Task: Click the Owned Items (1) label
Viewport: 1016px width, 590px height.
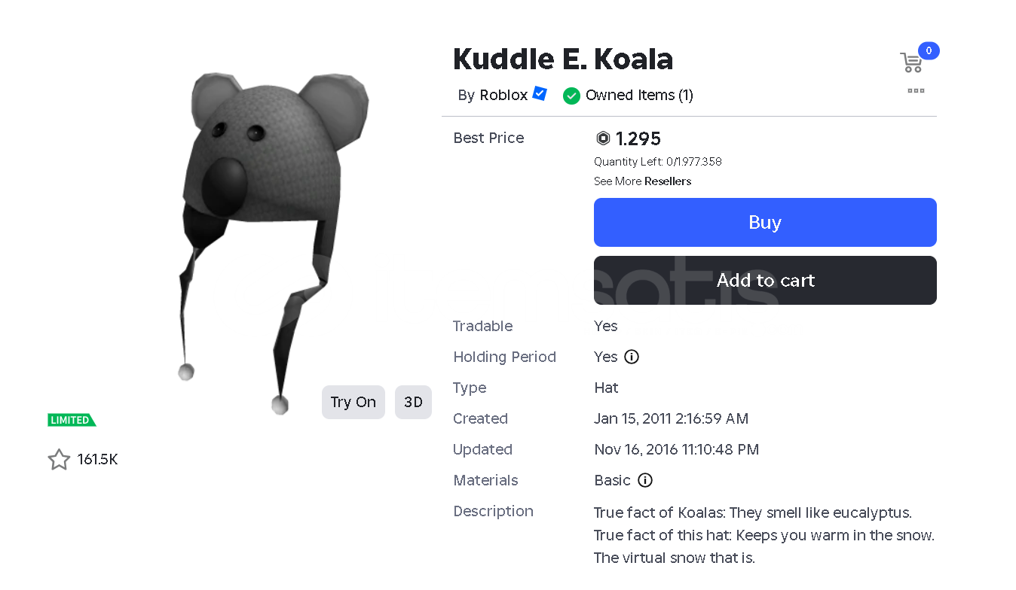Action: coord(639,96)
